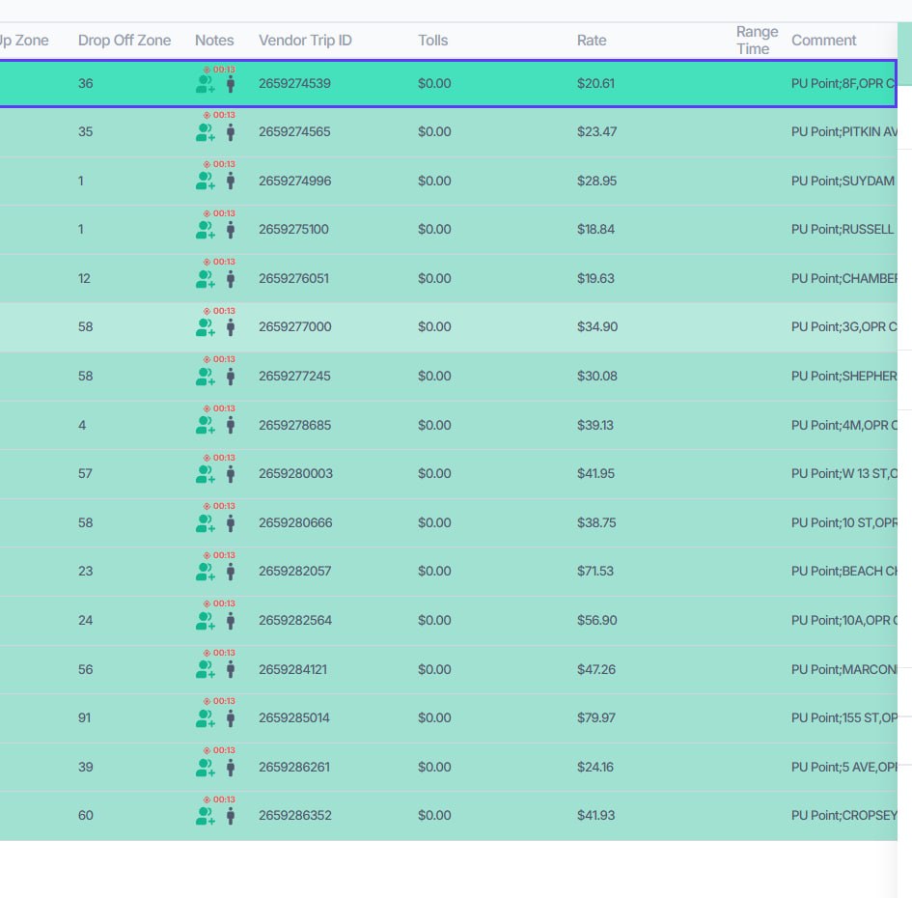
Task: Click the Tolls column header
Action: (432, 41)
